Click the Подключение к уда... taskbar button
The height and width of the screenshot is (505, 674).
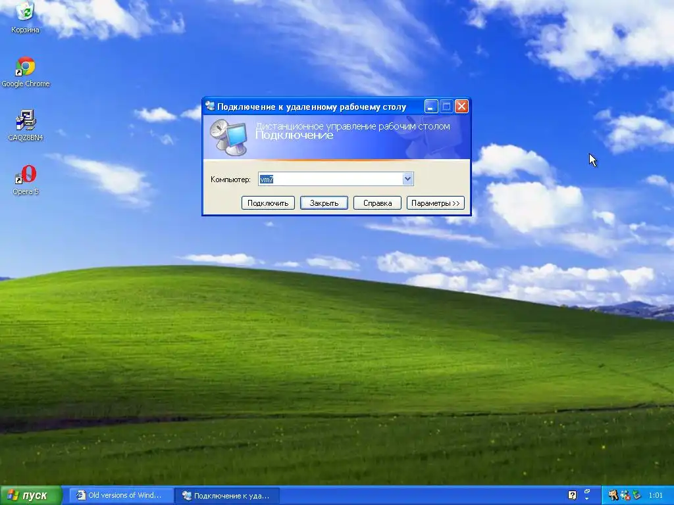[228, 496]
